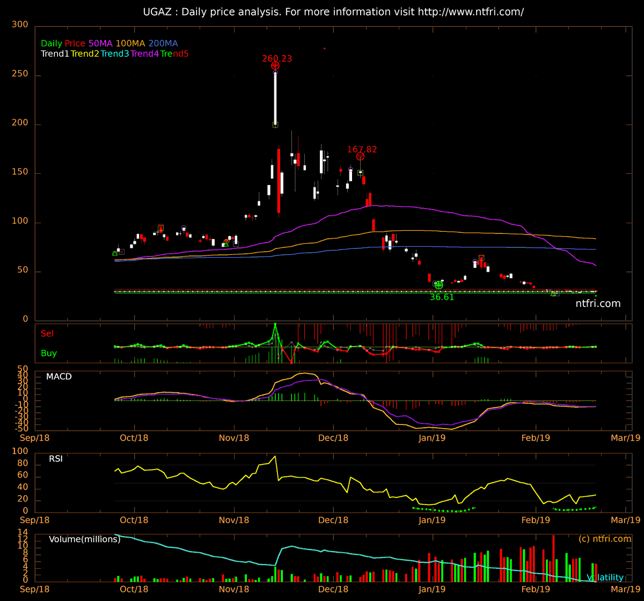Click the MACD panel label
Viewport: 644px width, 601px height.
click(x=59, y=377)
